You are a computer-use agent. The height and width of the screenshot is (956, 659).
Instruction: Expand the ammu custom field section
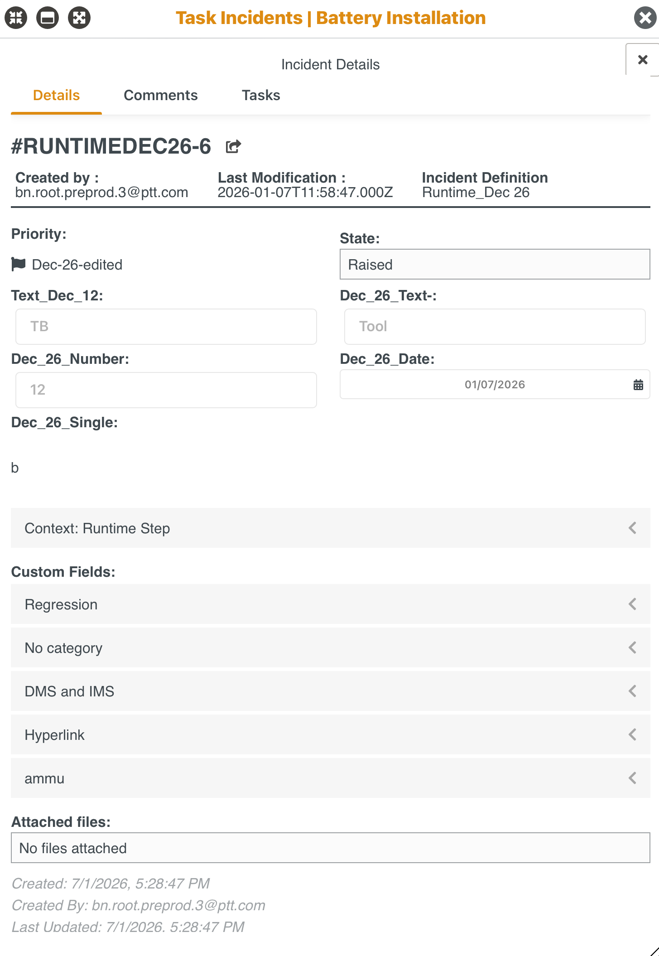tap(632, 778)
